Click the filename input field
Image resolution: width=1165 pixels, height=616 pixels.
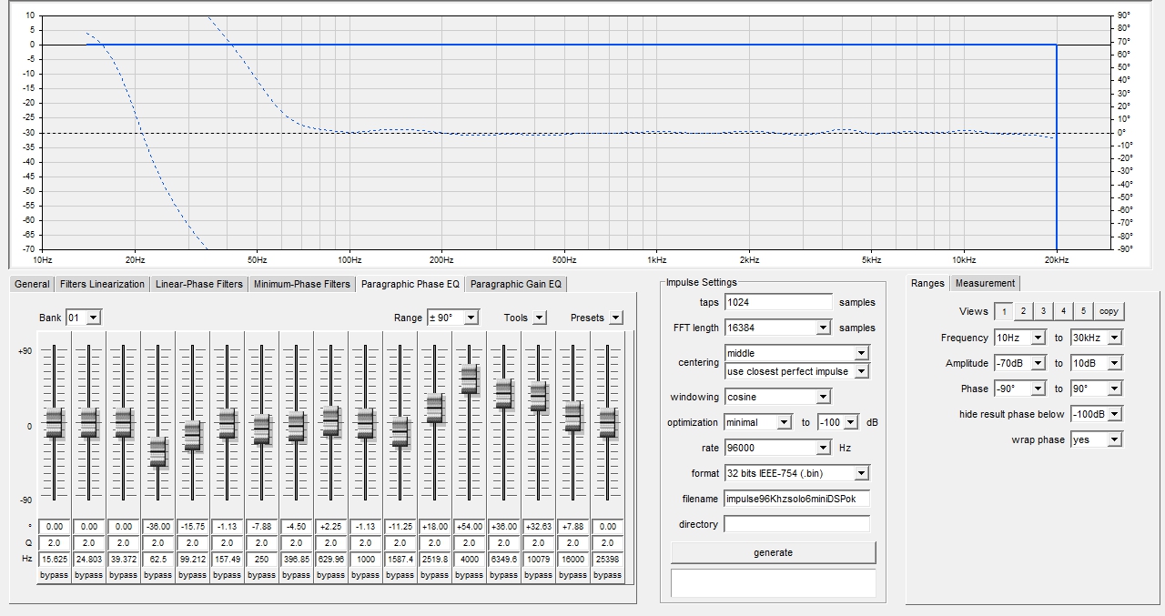(x=796, y=499)
